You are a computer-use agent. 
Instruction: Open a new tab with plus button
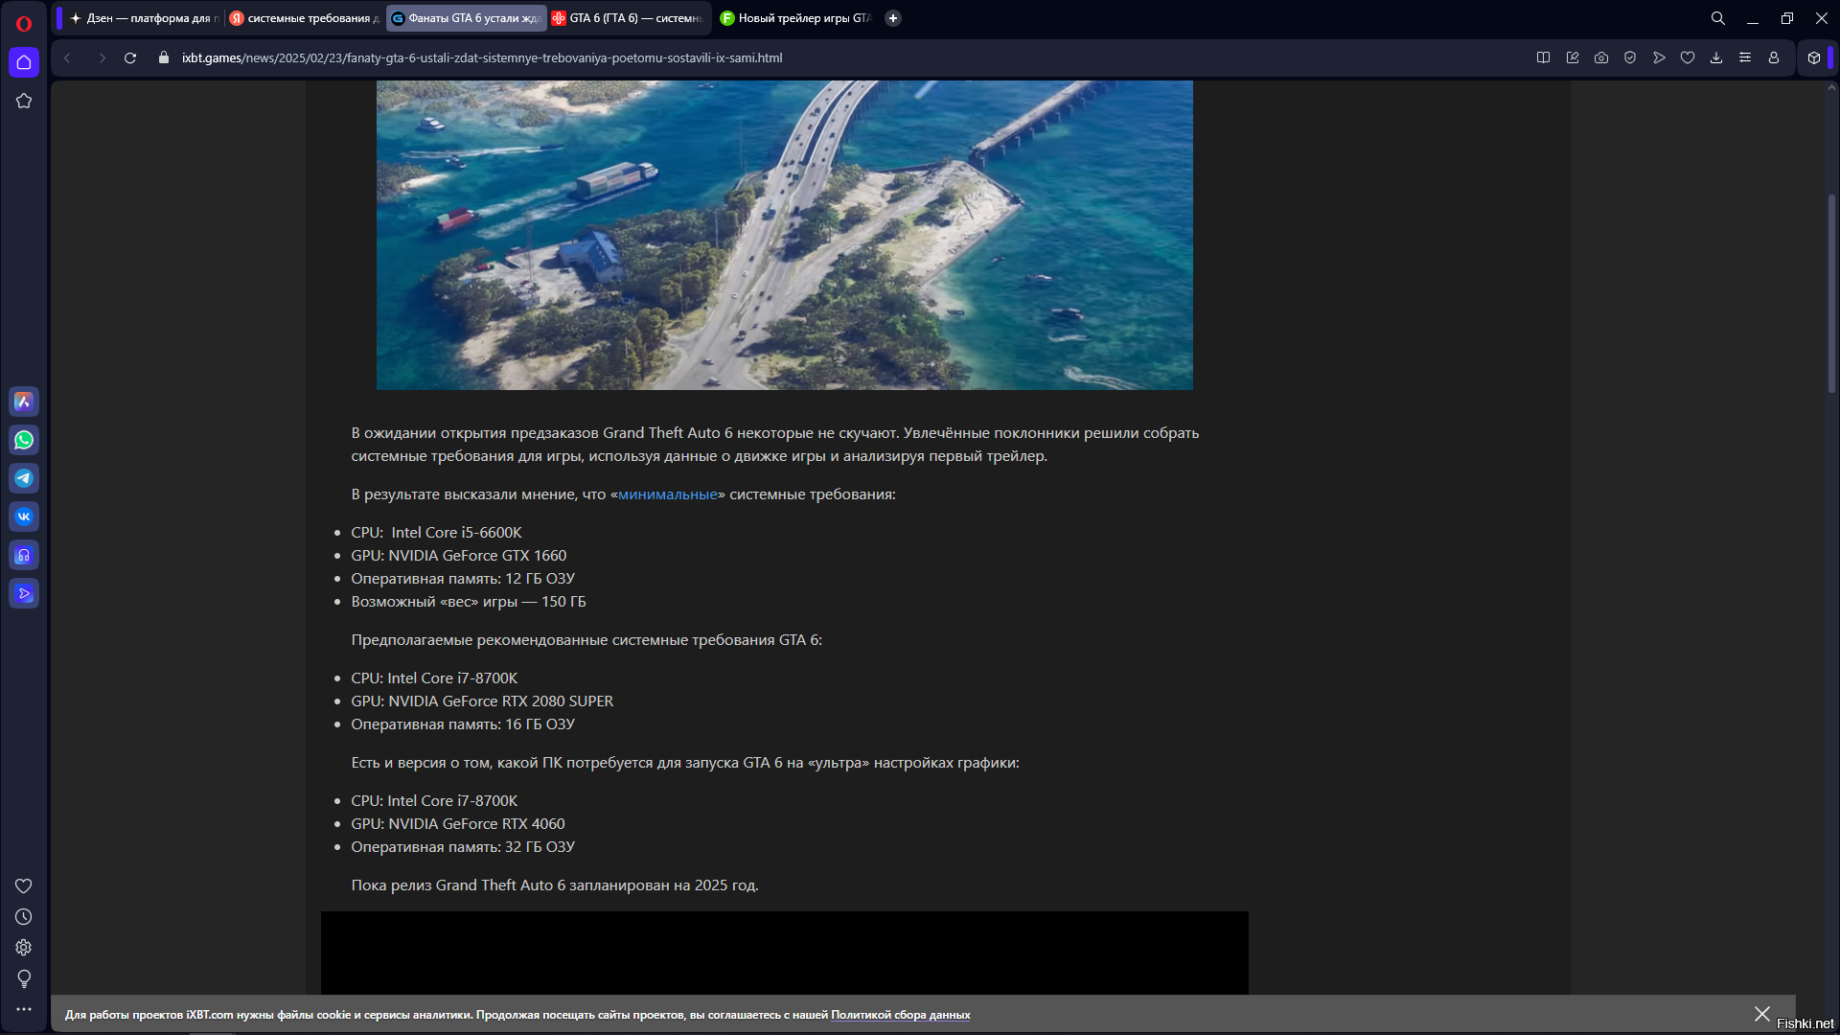pyautogui.click(x=893, y=18)
